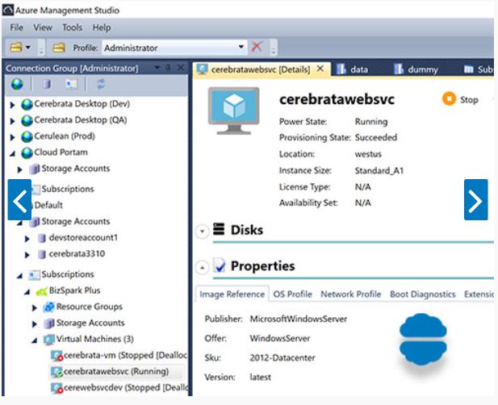Expand Cerulean (Prod) node
The height and width of the screenshot is (405, 498).
[12, 137]
